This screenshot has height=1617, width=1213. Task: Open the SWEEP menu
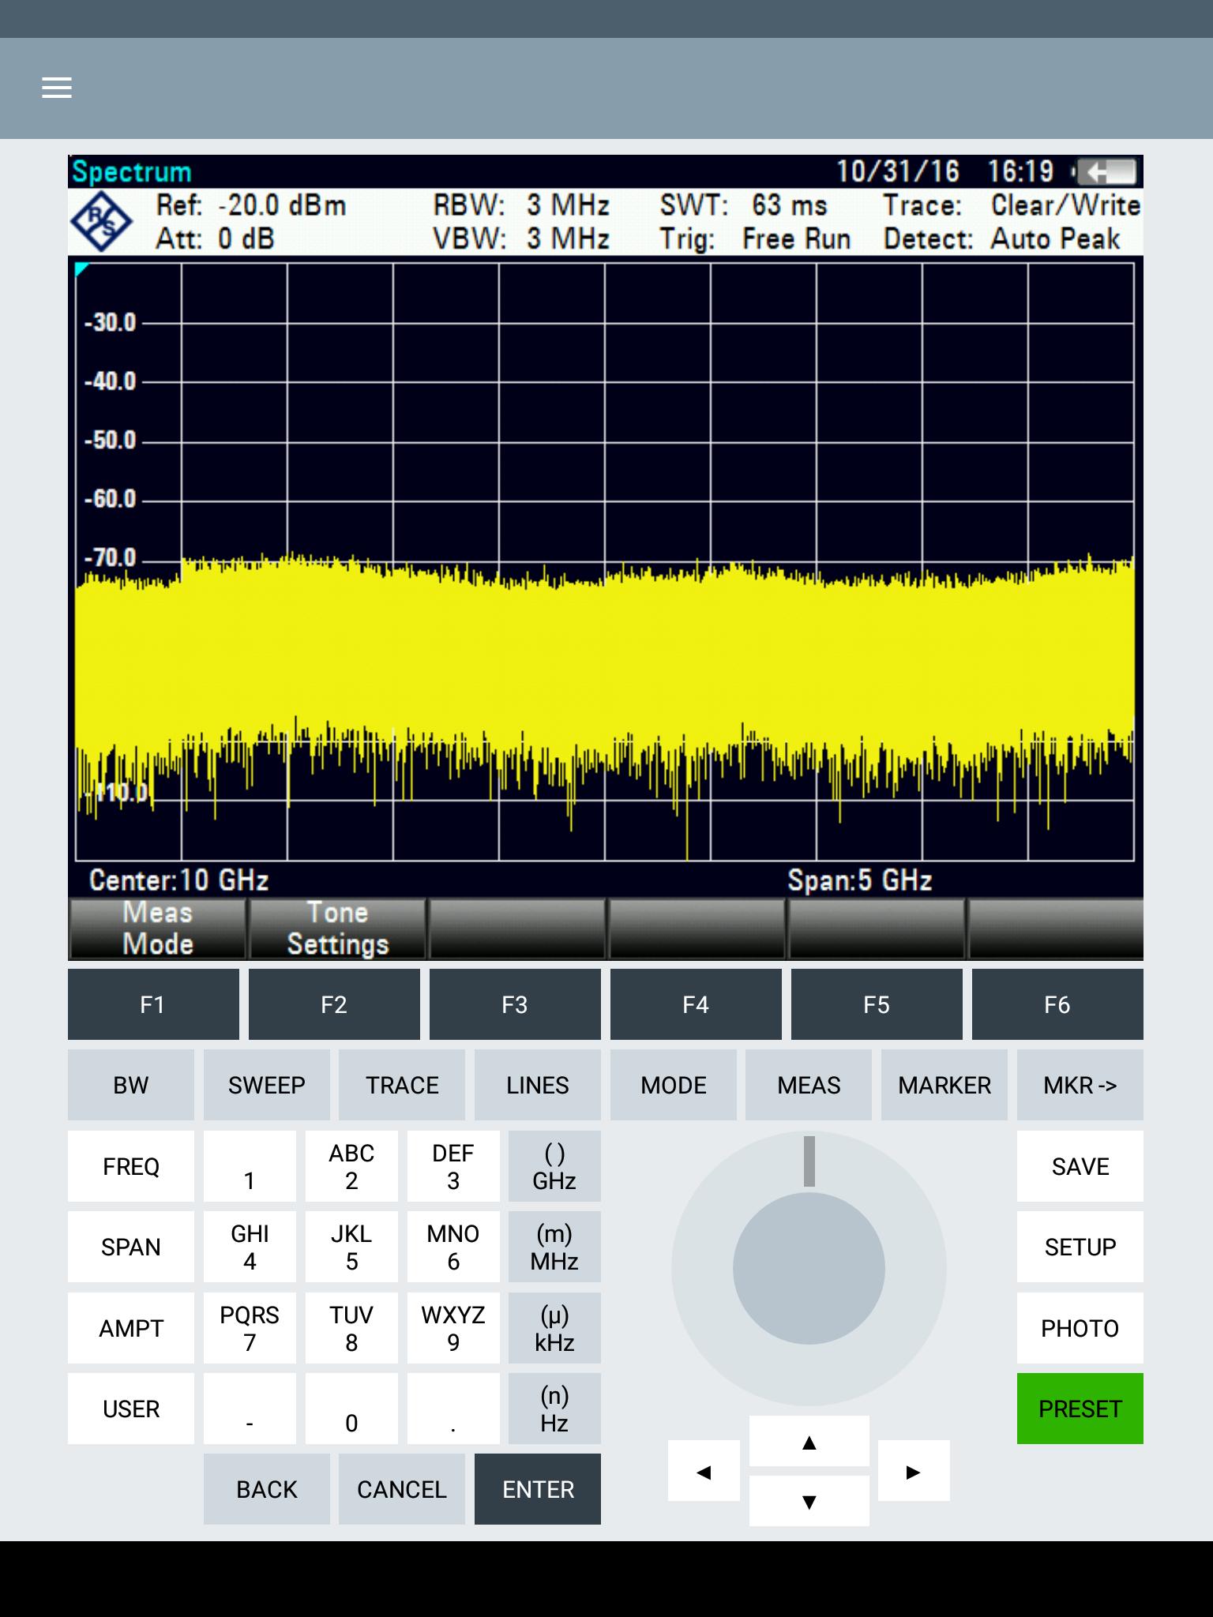[267, 1085]
